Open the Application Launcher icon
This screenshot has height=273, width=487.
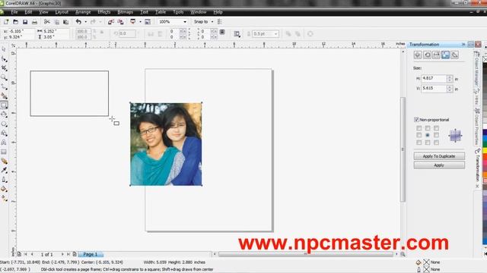tap(133, 22)
